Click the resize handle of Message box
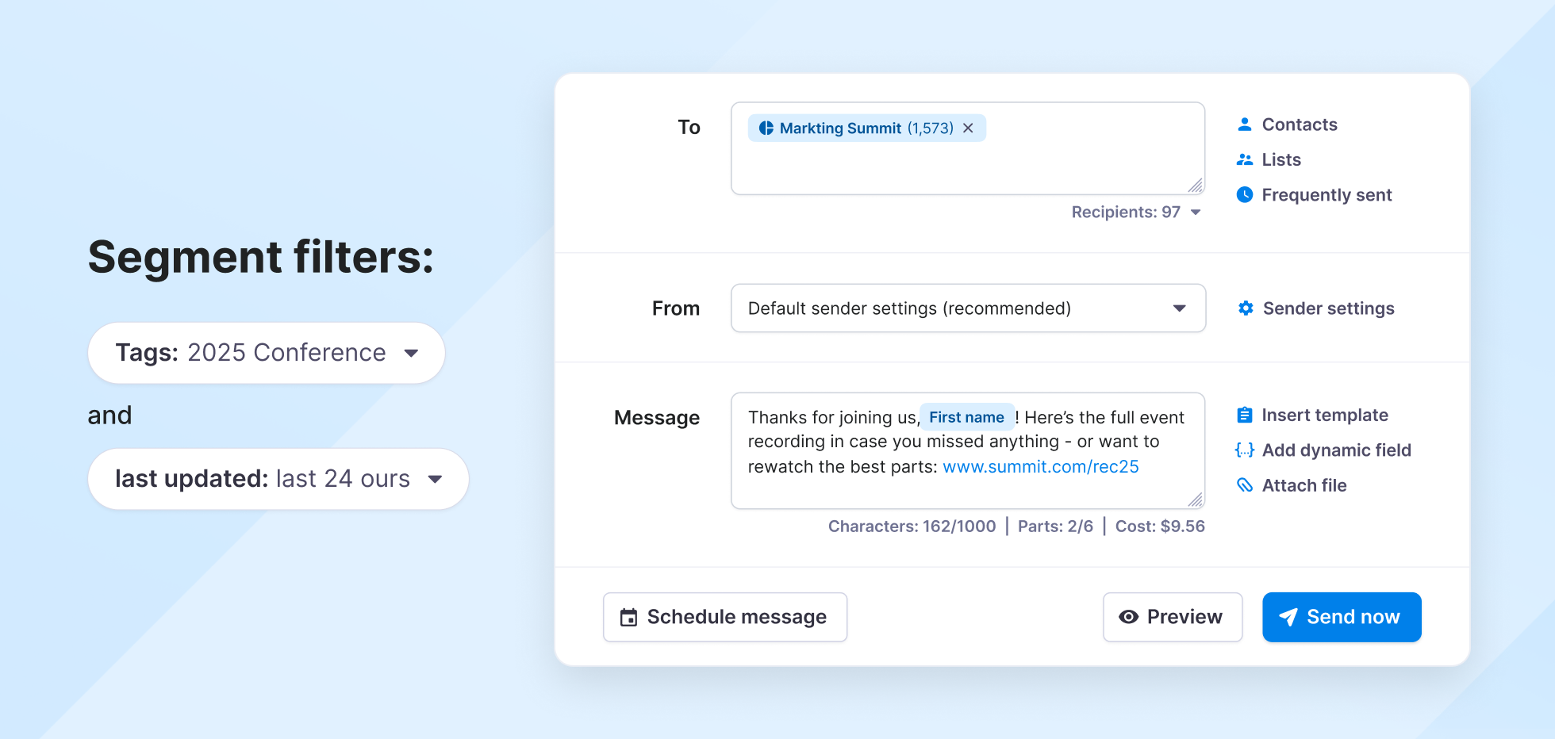The image size is (1555, 739). click(1196, 500)
